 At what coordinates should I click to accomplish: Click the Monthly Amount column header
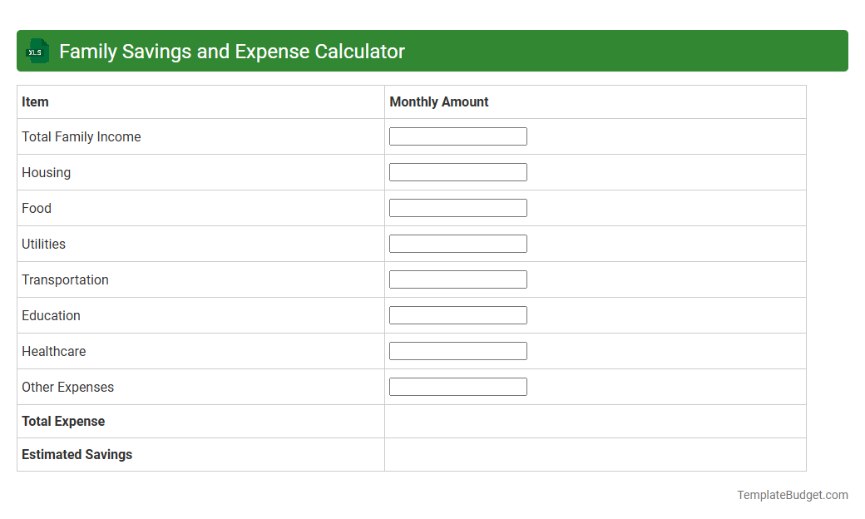pyautogui.click(x=438, y=101)
